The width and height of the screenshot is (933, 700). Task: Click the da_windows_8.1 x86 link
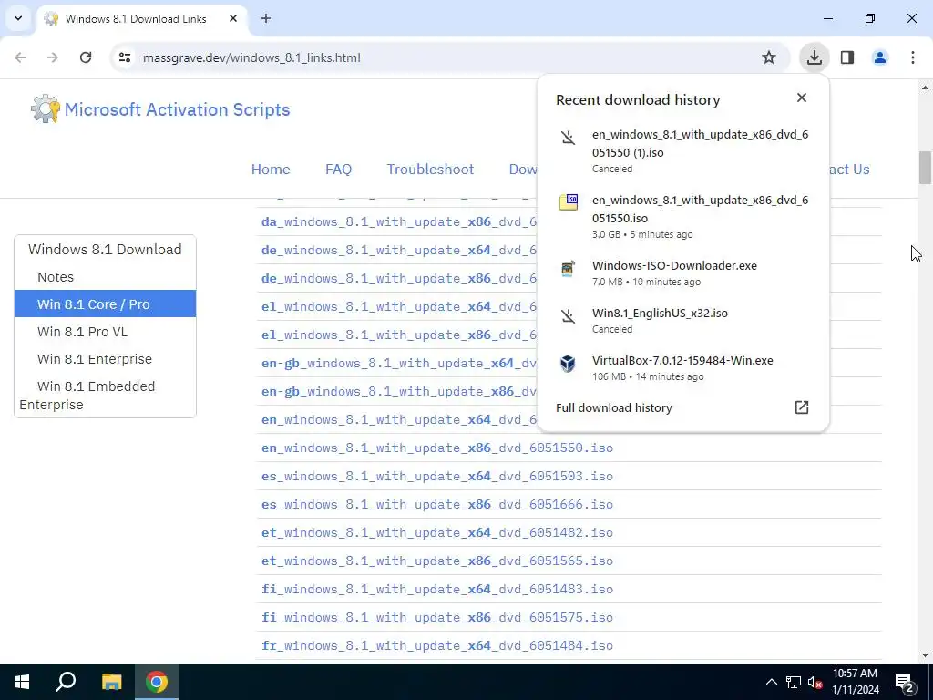(x=399, y=221)
